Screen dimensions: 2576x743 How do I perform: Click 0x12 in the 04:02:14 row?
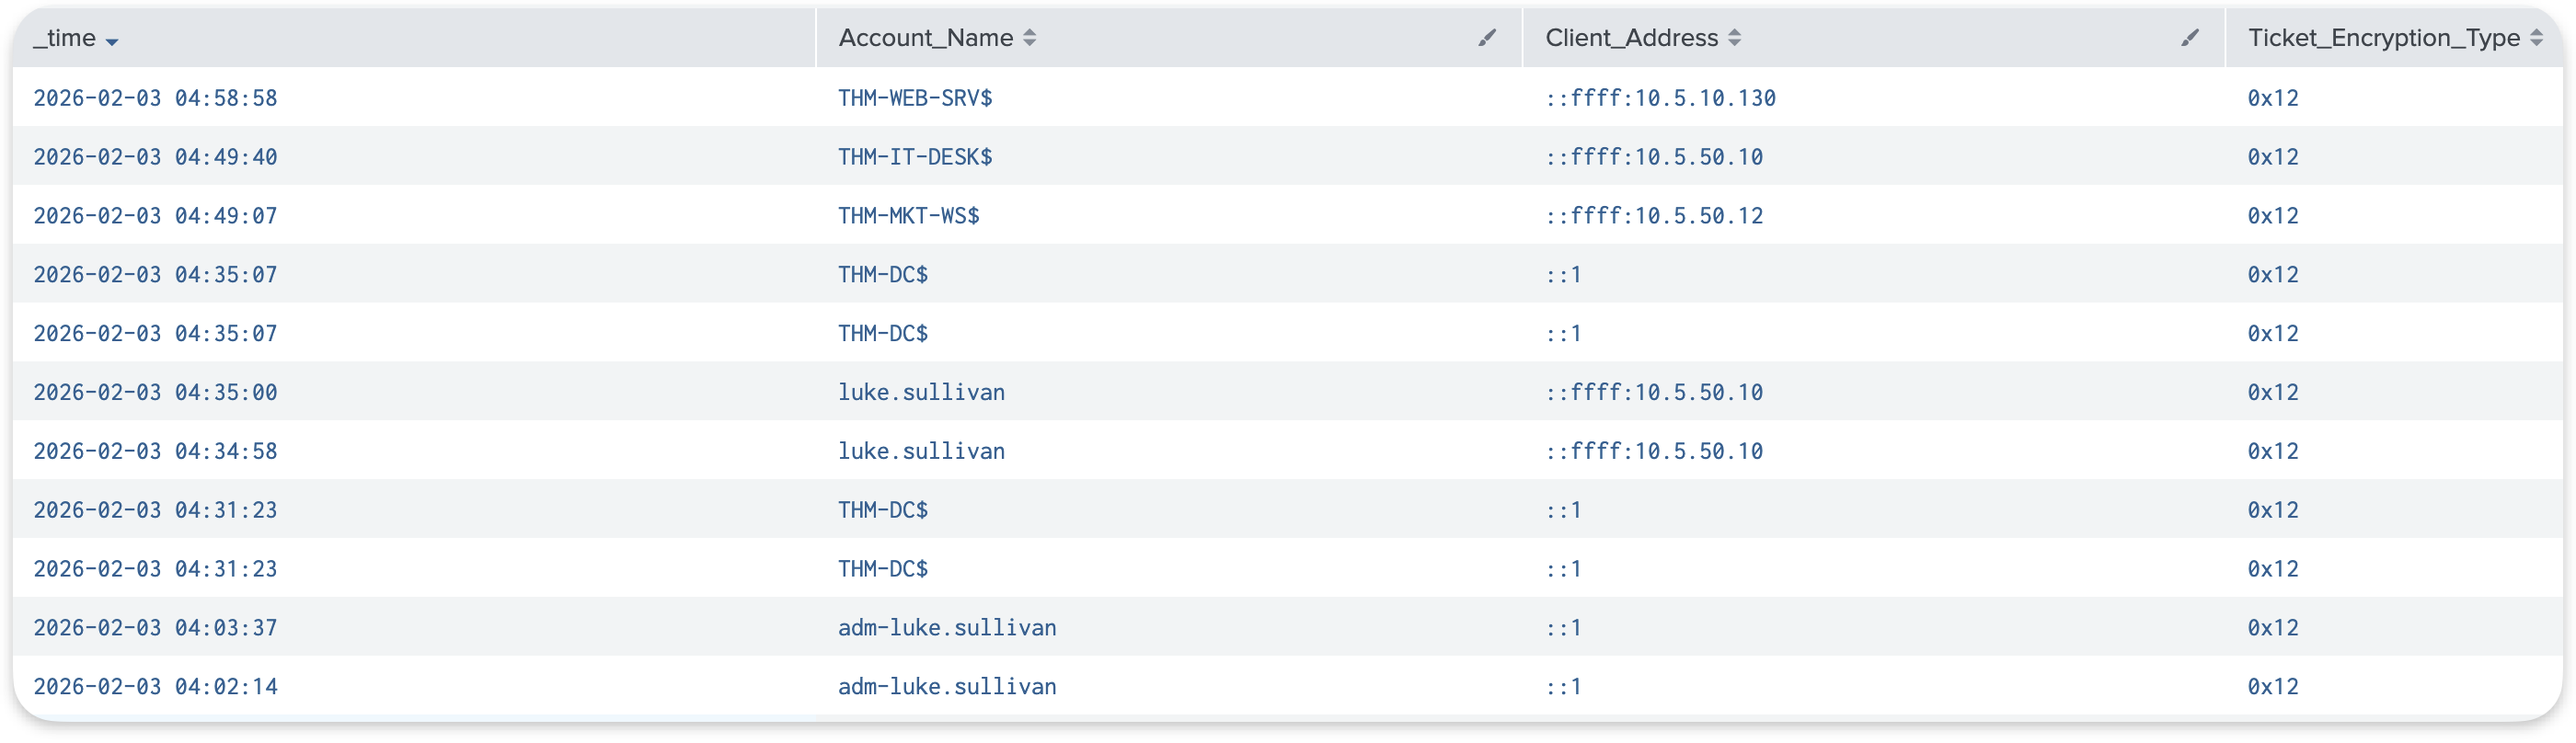[x=2273, y=687]
